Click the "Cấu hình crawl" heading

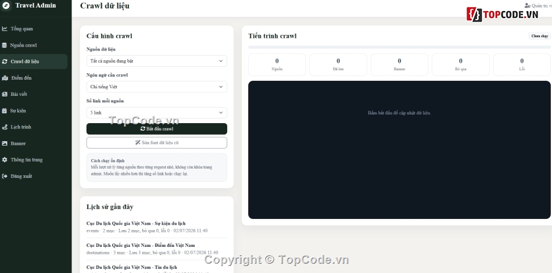(x=109, y=36)
